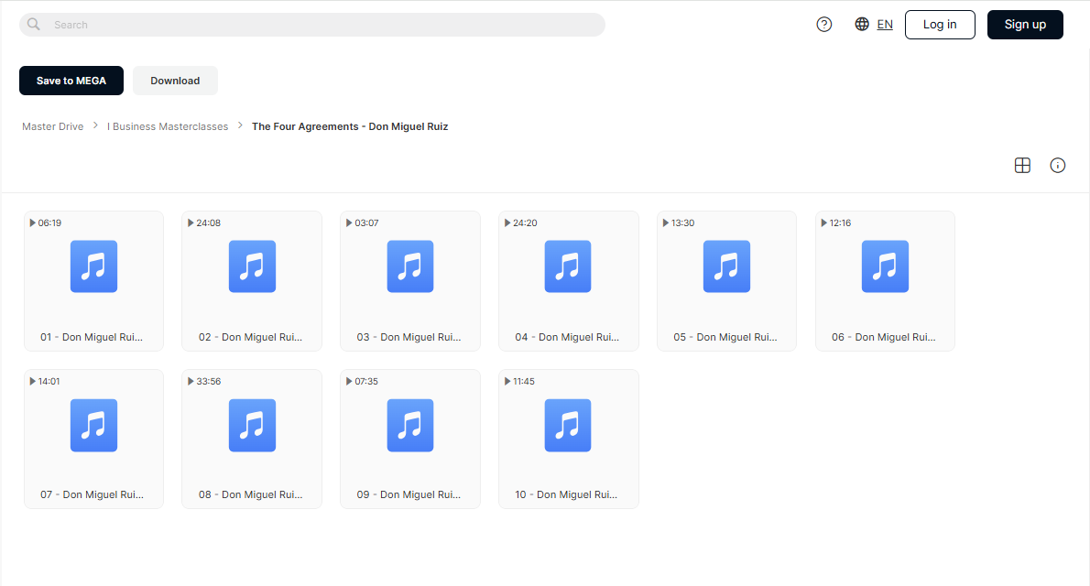This screenshot has width=1090, height=586.
Task: Select file name 06 - Don Miguel Rui...
Action: [884, 337]
